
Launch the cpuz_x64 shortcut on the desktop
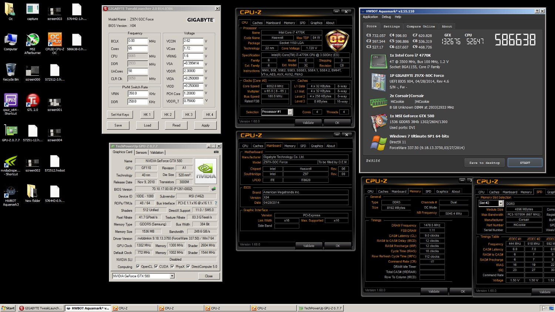[10, 105]
